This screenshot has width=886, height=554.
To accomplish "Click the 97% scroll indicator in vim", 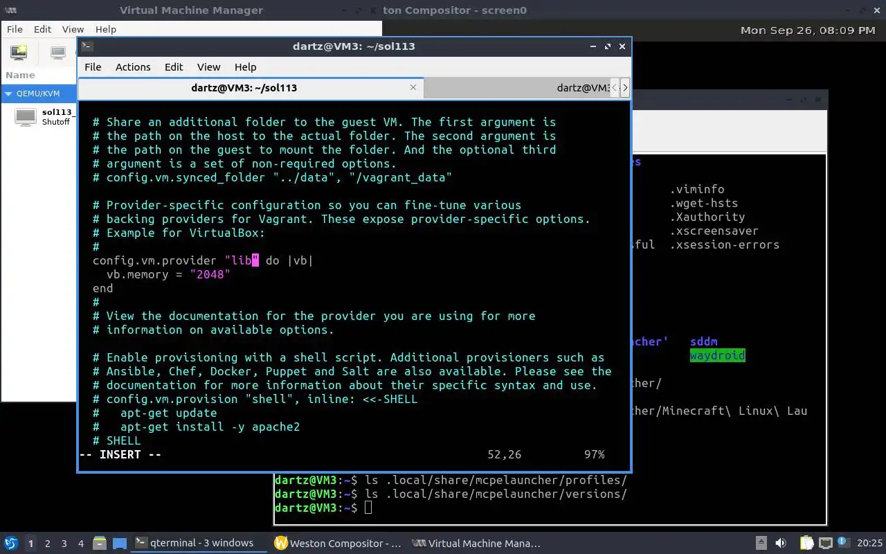I will (594, 454).
